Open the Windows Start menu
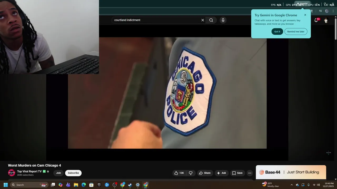The width and height of the screenshot is (337, 189). 6,185
